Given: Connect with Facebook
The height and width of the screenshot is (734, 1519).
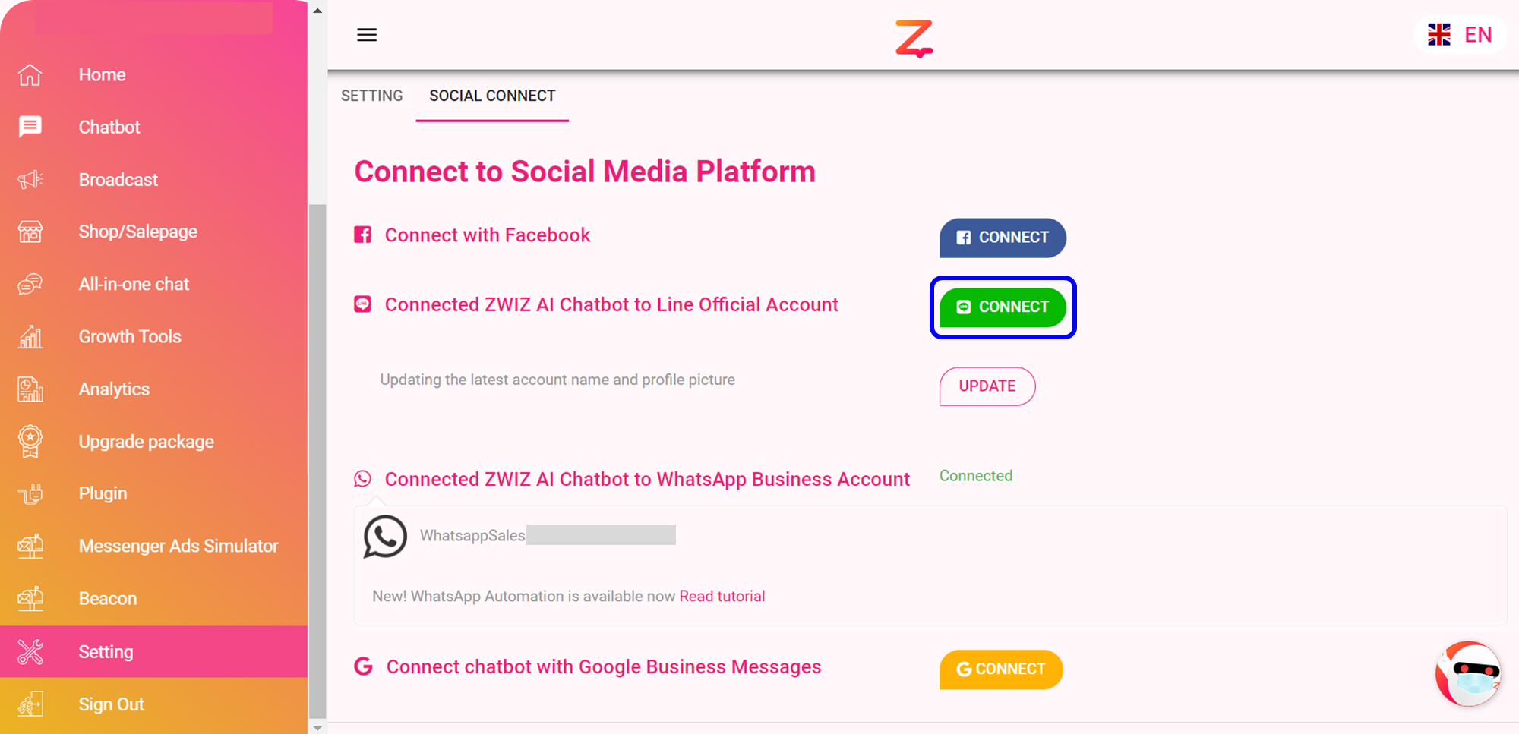Looking at the screenshot, I should 1002,238.
